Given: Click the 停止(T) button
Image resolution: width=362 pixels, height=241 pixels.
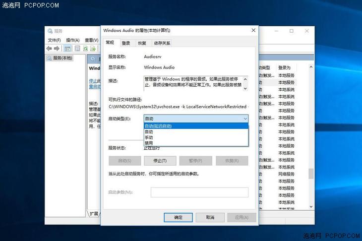Looking at the screenshot, I should click(160, 161).
